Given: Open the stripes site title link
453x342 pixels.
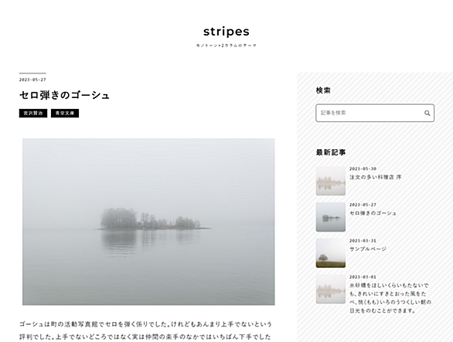Looking at the screenshot, I should (x=226, y=32).
